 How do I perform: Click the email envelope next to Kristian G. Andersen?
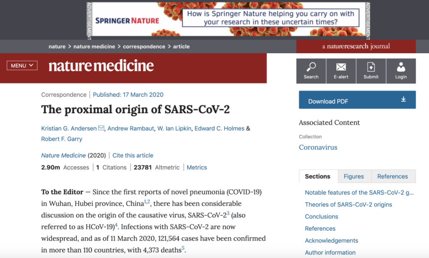tap(101, 128)
